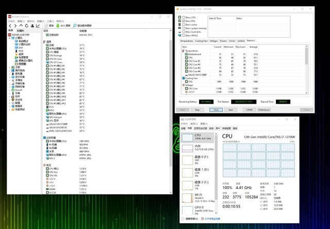This screenshot has height=229, width=330.
Task: Click the Cooling Fans icon in Statistics list
Action: click(x=184, y=78)
